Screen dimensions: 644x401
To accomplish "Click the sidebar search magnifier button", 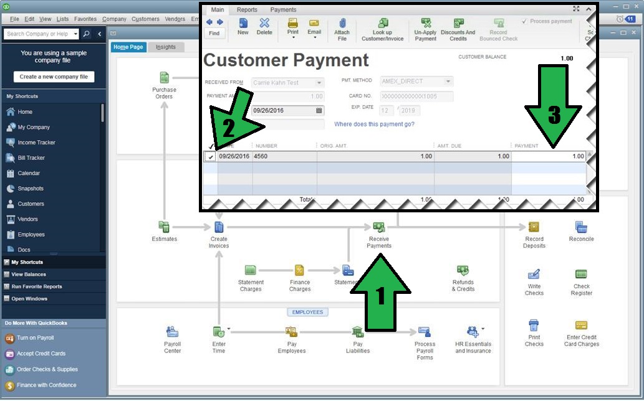I will point(86,34).
